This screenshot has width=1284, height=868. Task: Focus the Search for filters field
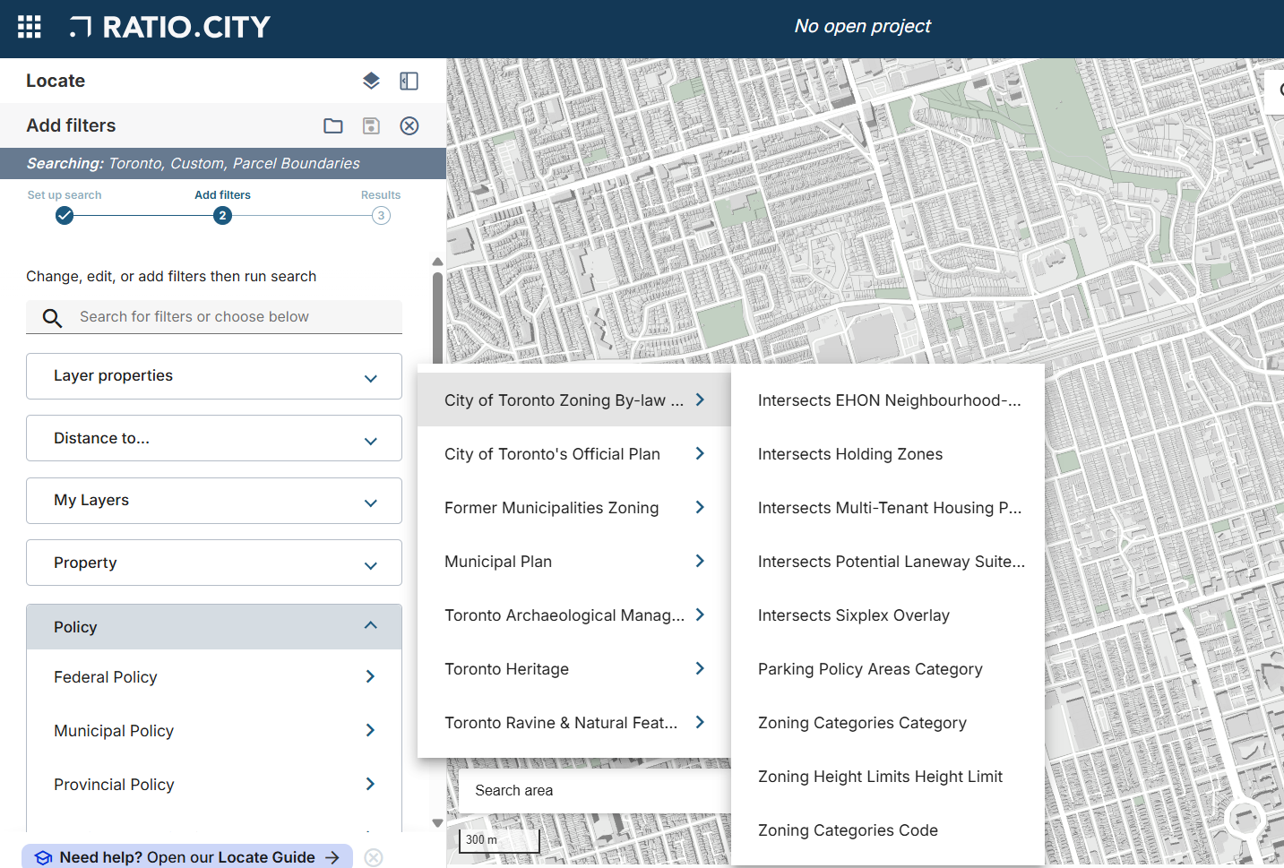coord(214,317)
